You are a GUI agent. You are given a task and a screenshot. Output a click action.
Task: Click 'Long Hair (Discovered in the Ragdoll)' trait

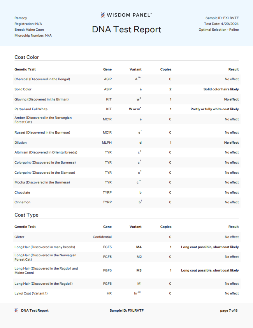44,284
